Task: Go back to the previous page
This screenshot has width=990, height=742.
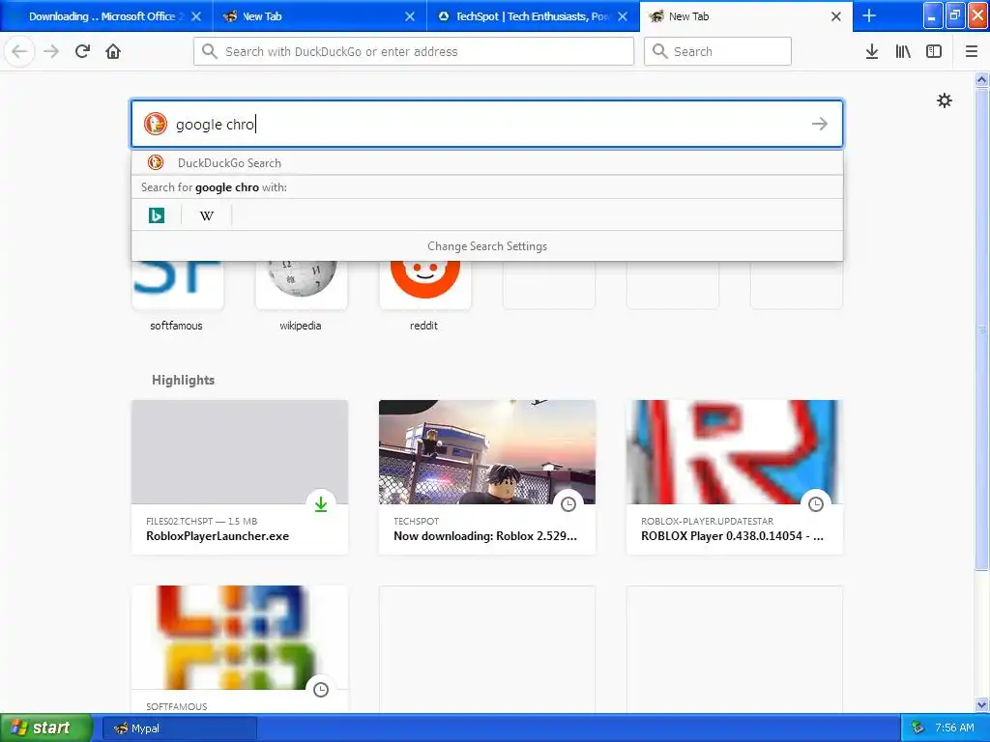Action: coord(19,51)
